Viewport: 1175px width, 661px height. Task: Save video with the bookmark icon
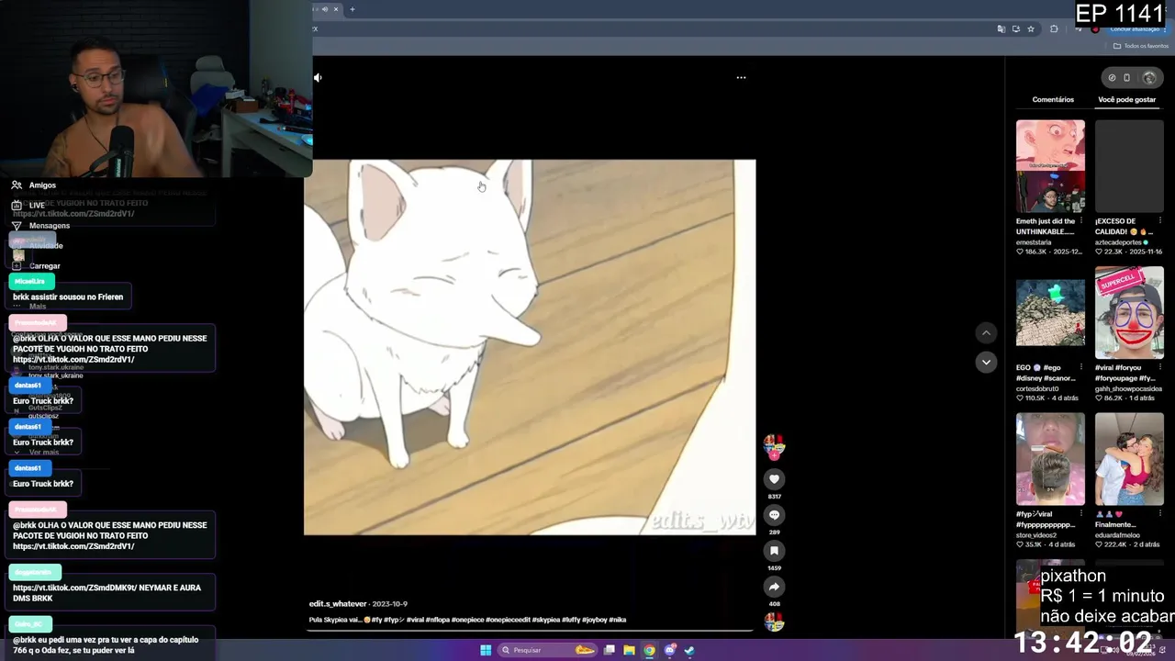774,551
